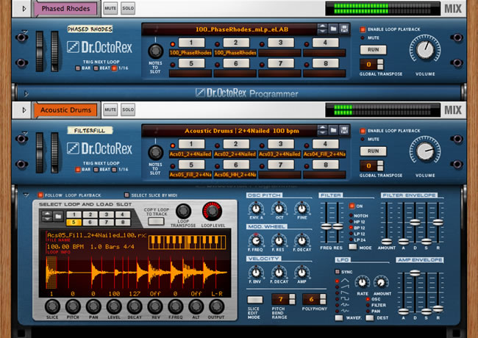
Task: Move the Filter FREQ slider
Action: (326, 226)
